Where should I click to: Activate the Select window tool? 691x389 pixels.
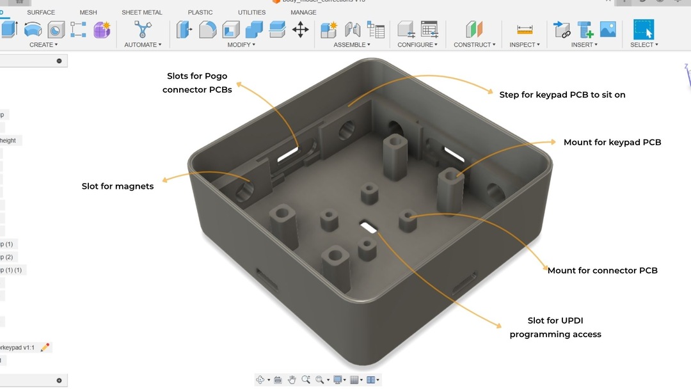644,29
